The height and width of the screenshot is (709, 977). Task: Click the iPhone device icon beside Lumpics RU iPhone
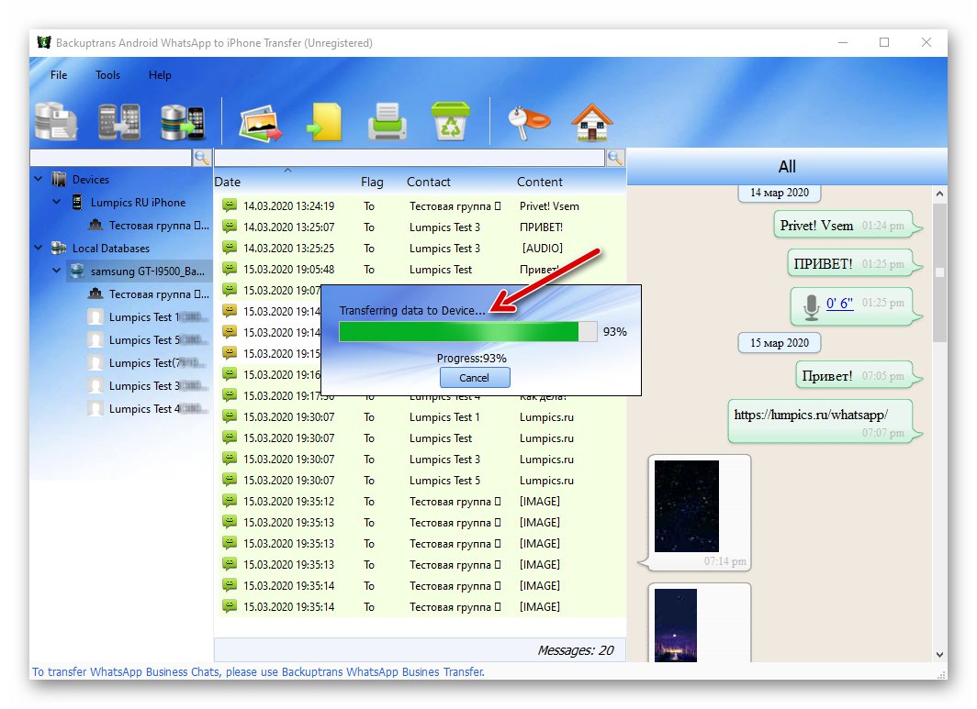pos(76,202)
